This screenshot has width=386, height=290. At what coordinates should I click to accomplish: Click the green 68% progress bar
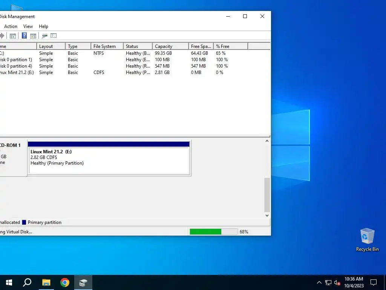tap(213, 231)
